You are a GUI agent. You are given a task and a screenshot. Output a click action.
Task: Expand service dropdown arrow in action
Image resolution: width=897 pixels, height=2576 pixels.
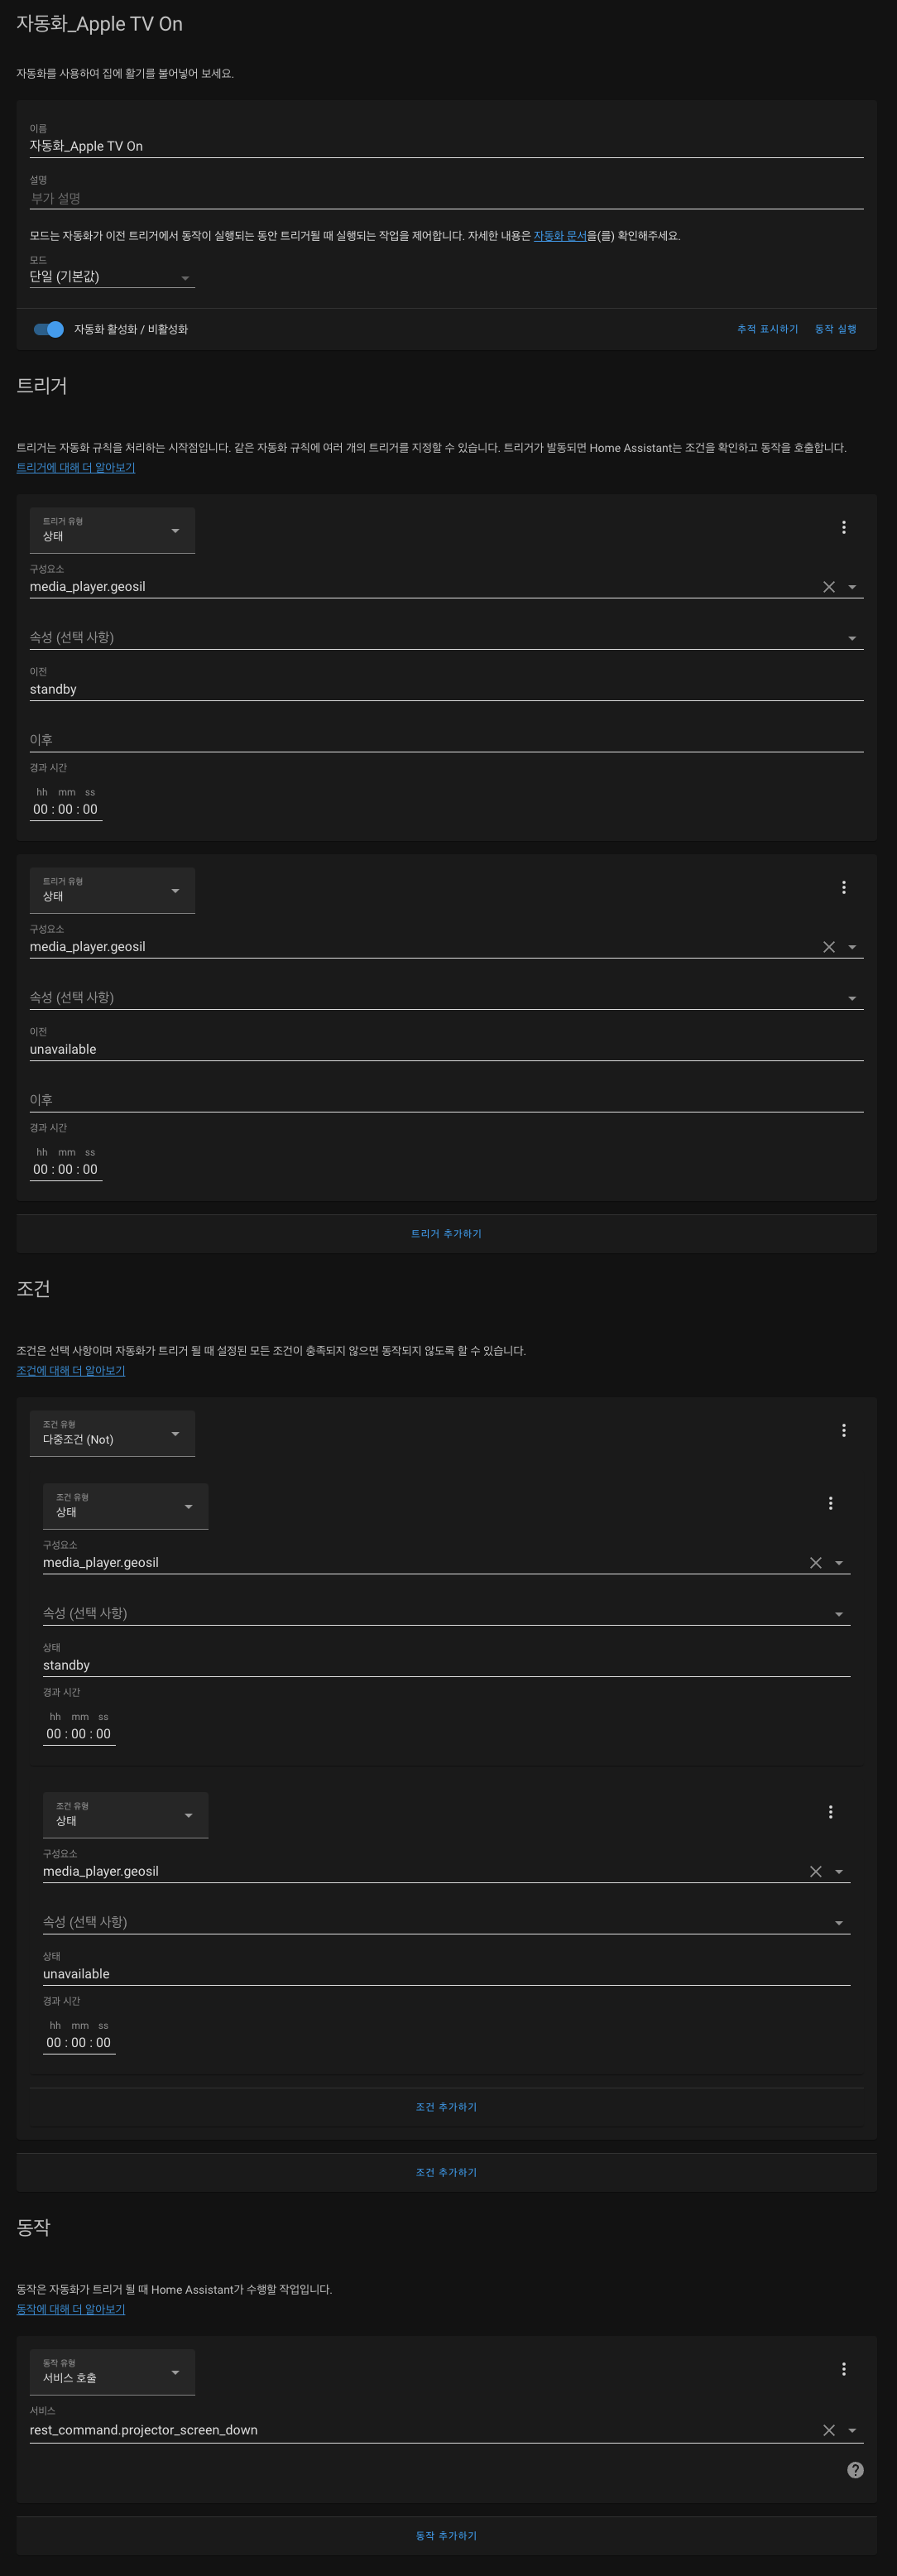(x=852, y=2431)
